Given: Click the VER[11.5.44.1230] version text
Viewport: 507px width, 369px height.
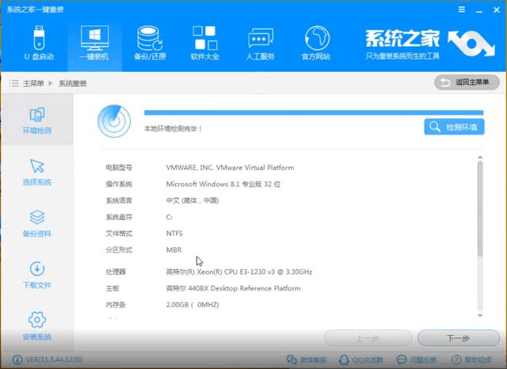Looking at the screenshot, I should pyautogui.click(x=54, y=359).
